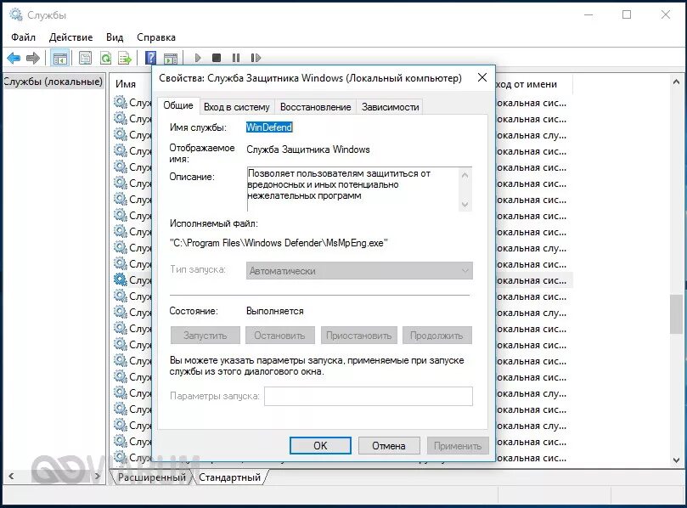Viewport: 687px width, 508px height.
Task: Open the Справка menu
Action: click(x=156, y=37)
